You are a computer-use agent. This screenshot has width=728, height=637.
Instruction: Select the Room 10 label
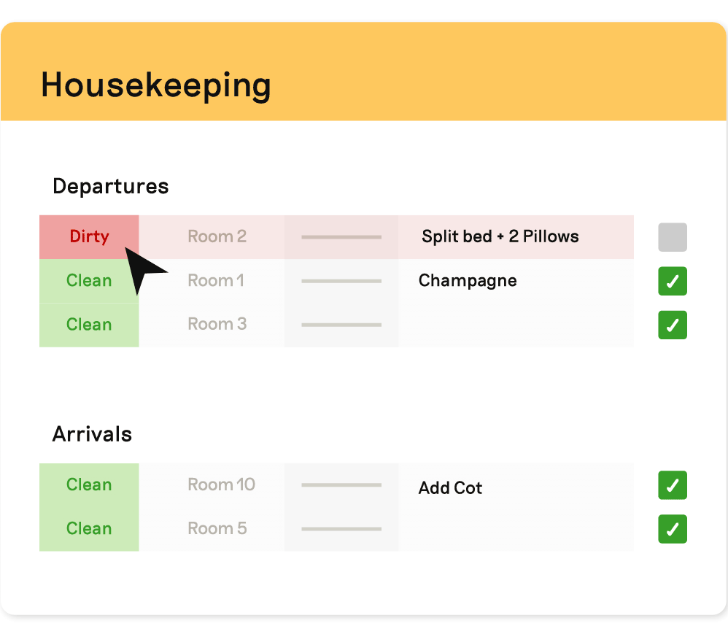pos(222,484)
